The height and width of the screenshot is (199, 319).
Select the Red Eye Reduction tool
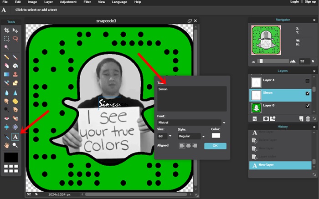[x=7, y=118]
